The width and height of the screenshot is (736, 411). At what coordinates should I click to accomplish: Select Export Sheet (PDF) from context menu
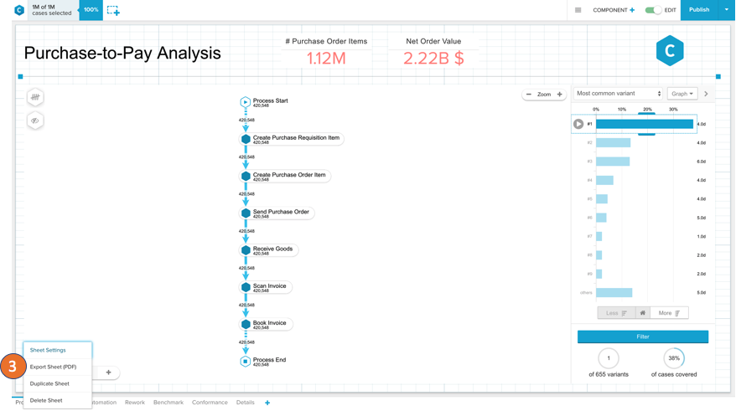(53, 367)
